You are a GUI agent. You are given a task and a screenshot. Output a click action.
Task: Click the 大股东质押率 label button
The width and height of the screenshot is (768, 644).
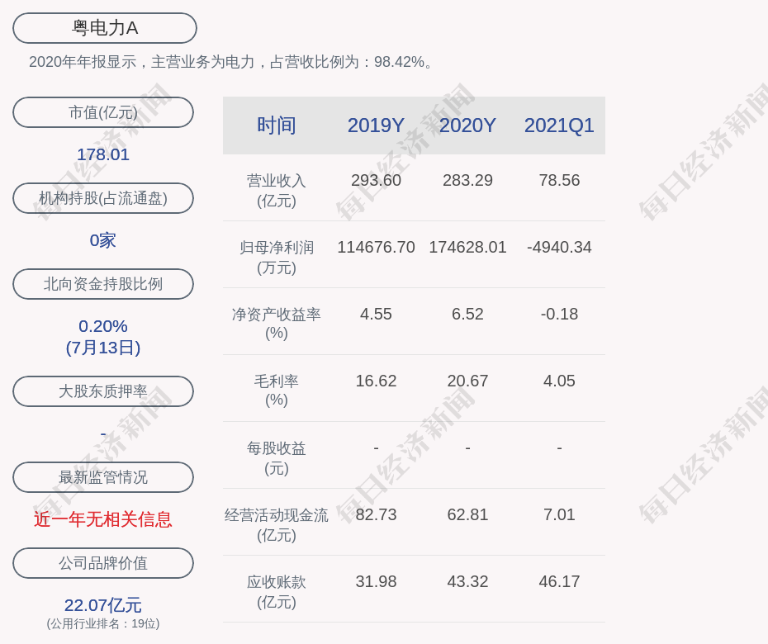pyautogui.click(x=103, y=391)
